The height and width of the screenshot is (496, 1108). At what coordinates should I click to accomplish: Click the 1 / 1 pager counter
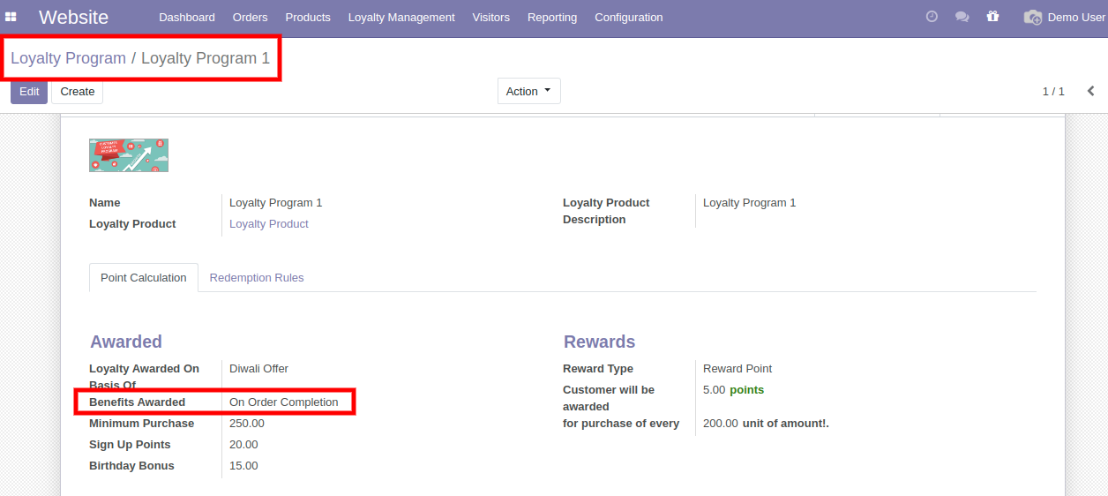[x=1053, y=91]
